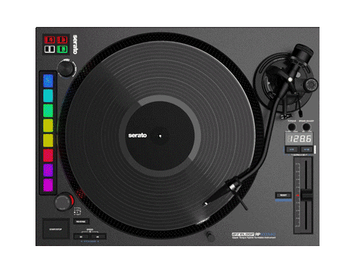
Task: Click the center spindle of the platter
Action: (x=160, y=136)
